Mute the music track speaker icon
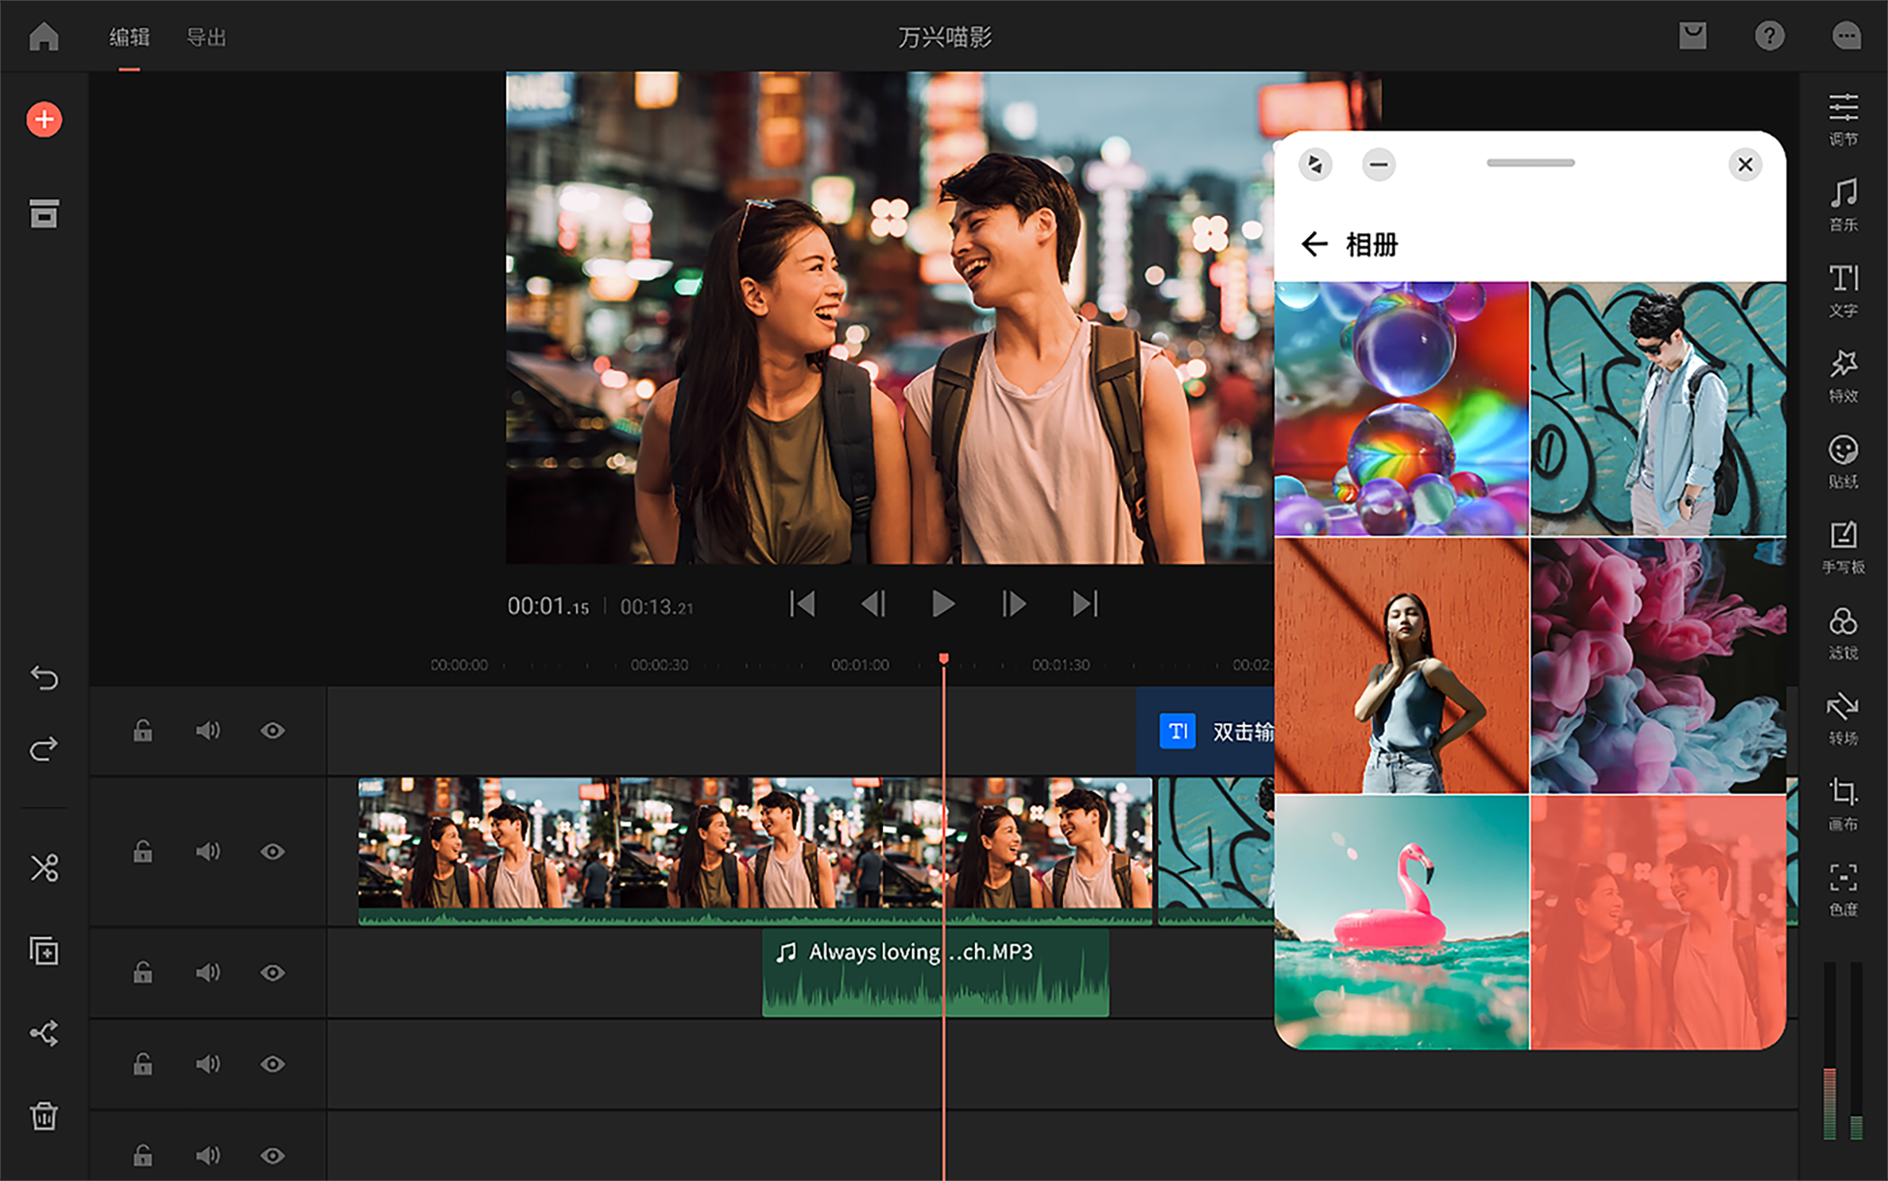This screenshot has height=1181, width=1888. (x=207, y=972)
